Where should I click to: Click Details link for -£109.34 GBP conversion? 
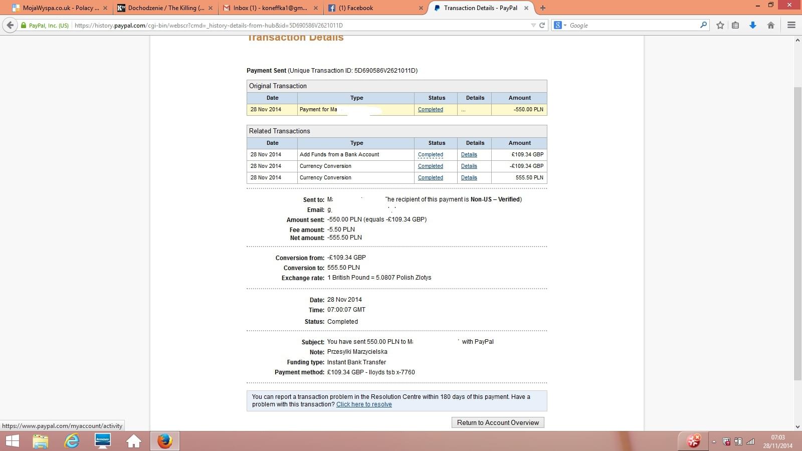[x=469, y=166]
